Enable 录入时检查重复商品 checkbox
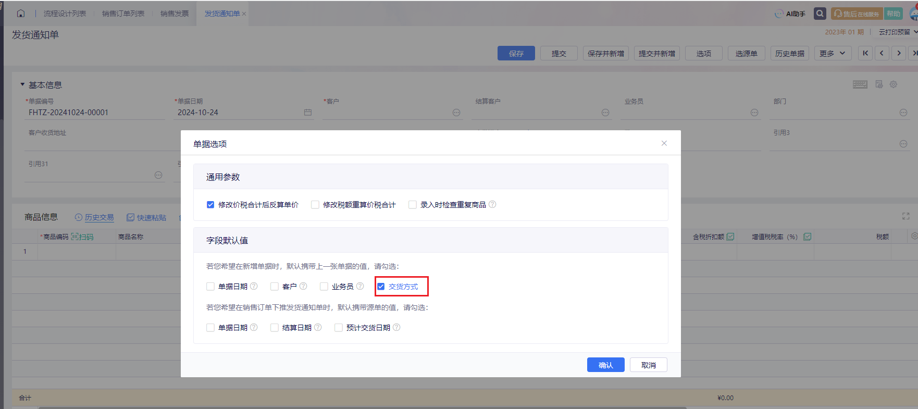 [413, 205]
